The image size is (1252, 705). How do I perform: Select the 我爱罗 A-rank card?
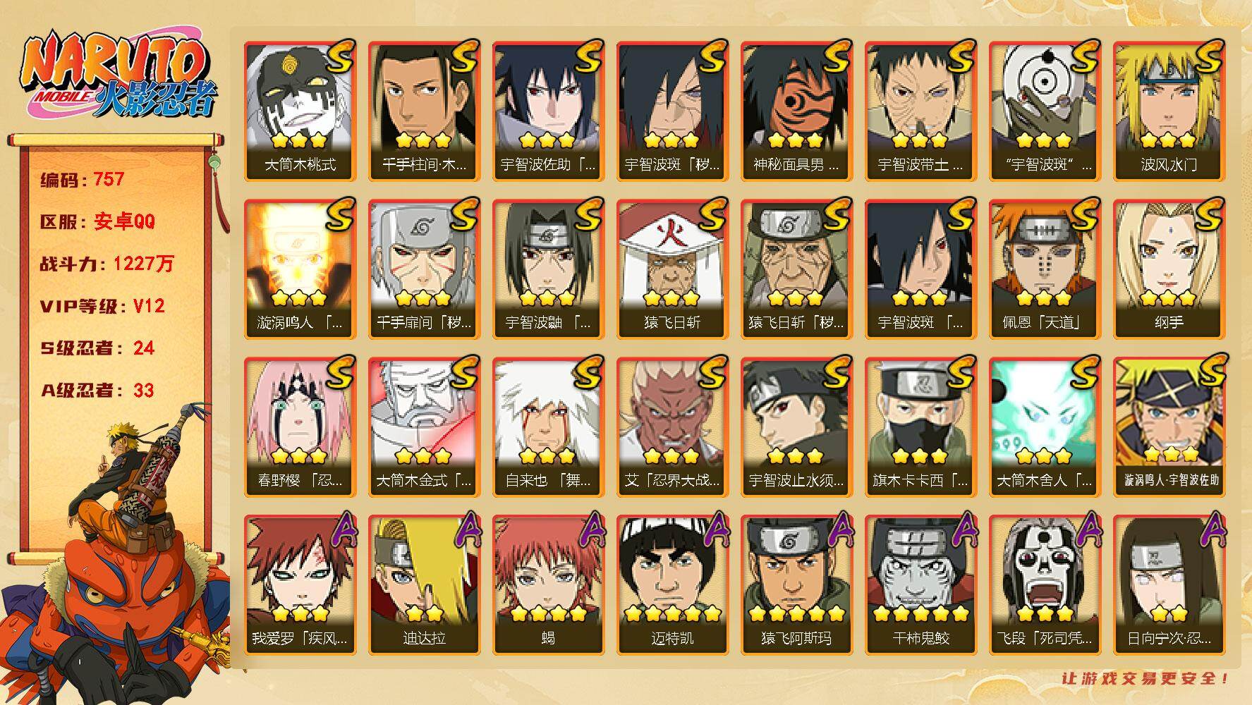300,584
